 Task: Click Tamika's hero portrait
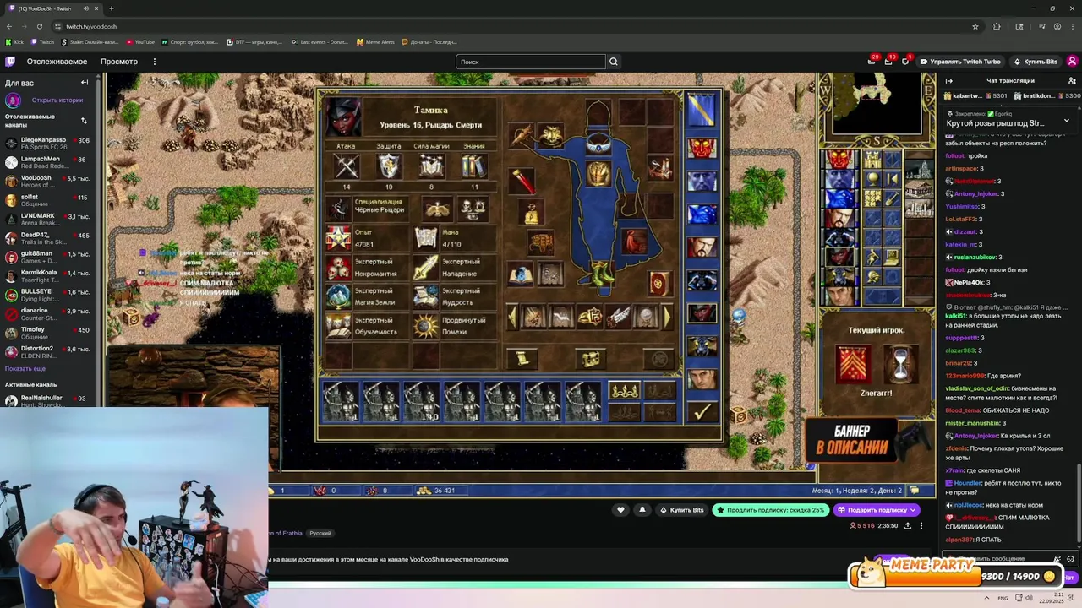pos(344,116)
